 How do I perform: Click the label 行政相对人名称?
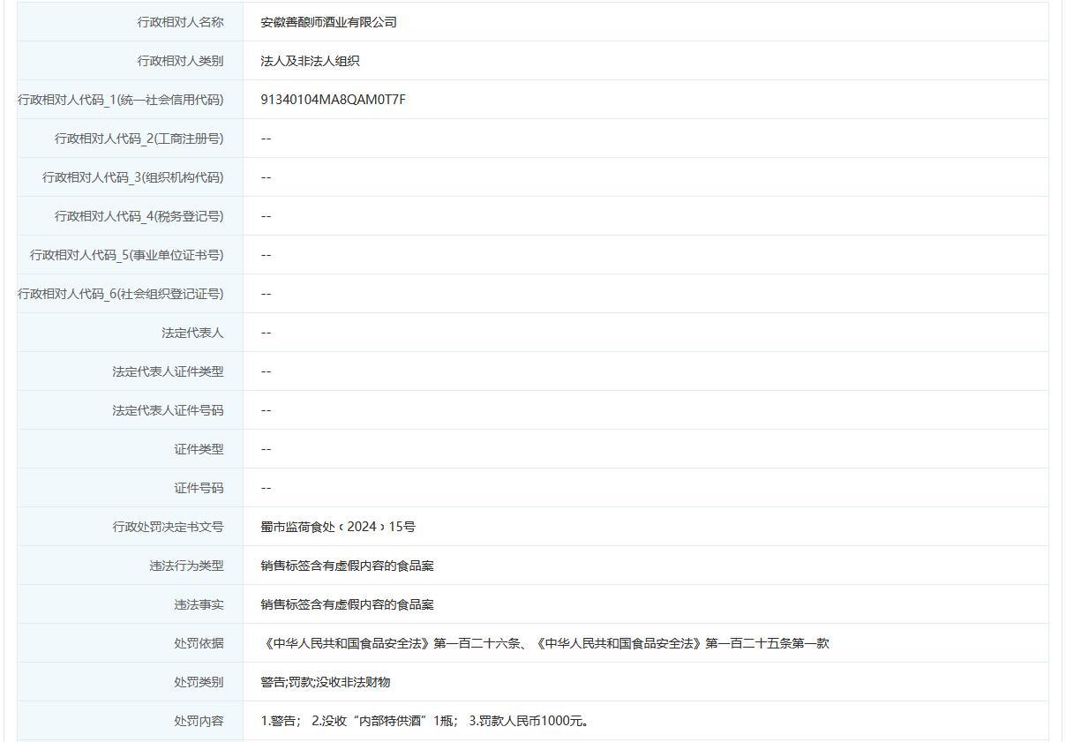[180, 22]
